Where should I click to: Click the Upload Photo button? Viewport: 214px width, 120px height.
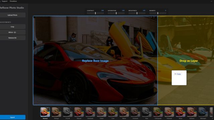click(12, 15)
